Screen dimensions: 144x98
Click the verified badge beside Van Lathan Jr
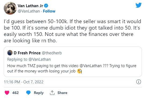(x=46, y=6)
